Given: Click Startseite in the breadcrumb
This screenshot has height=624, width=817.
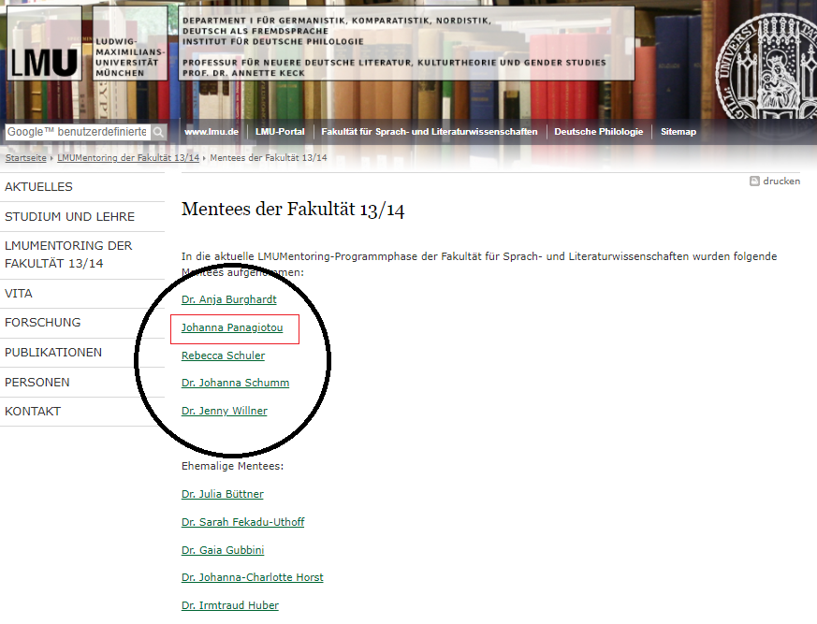Looking at the screenshot, I should [x=25, y=158].
